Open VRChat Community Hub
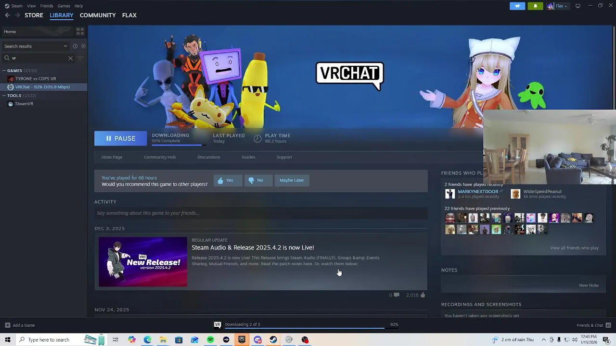616x346 pixels. (x=160, y=157)
